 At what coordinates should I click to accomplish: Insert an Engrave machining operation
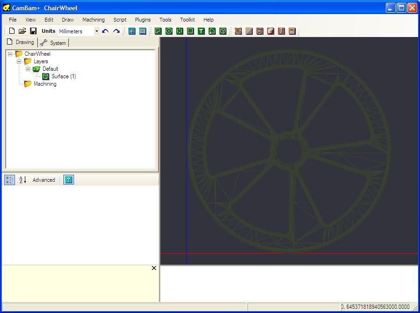click(260, 31)
